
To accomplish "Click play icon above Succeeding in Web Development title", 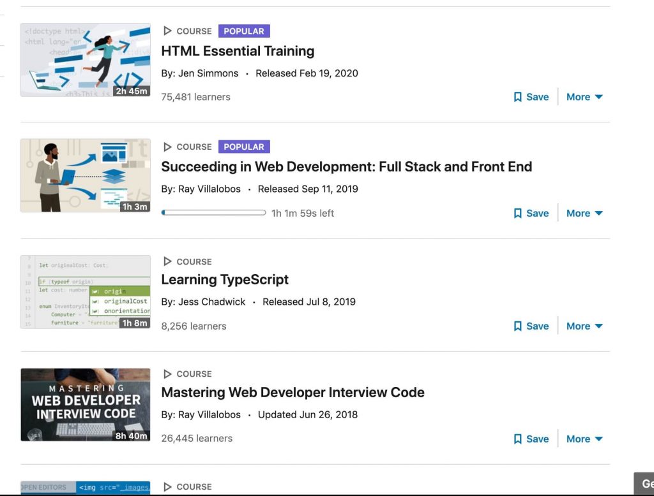I will coord(167,147).
